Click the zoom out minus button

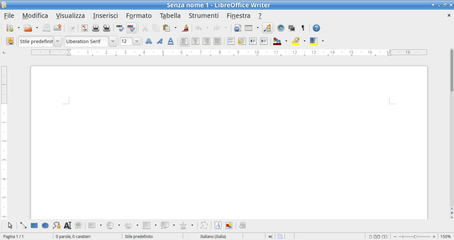coord(395,237)
